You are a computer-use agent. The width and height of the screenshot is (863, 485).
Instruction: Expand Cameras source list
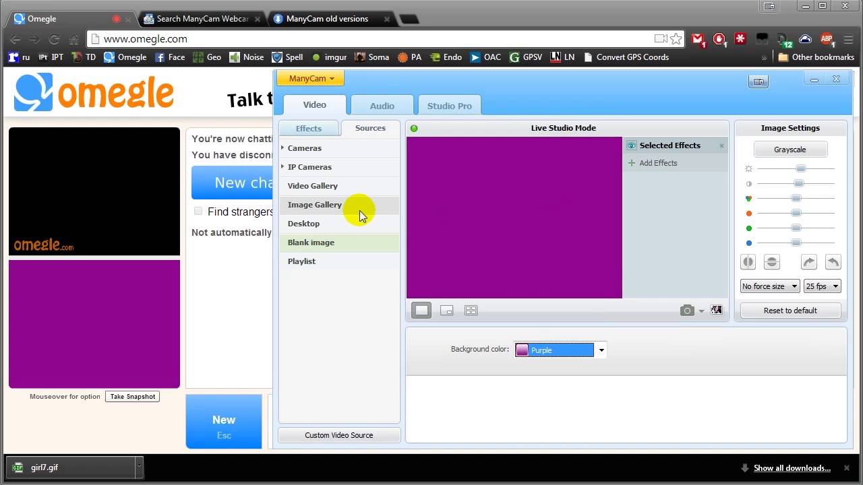click(282, 148)
